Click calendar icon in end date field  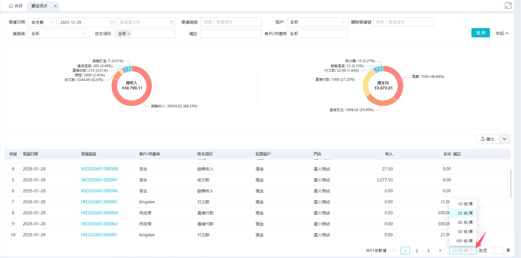(172, 22)
